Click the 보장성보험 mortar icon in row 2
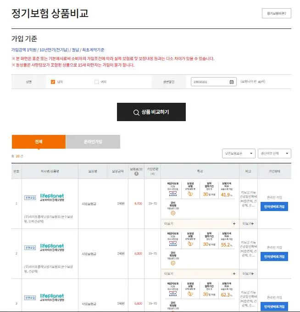The height and width of the screenshot is (312, 300). 190,244
